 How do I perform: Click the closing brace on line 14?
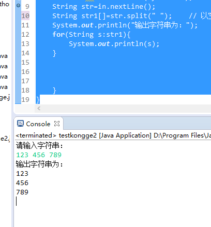(x=54, y=53)
